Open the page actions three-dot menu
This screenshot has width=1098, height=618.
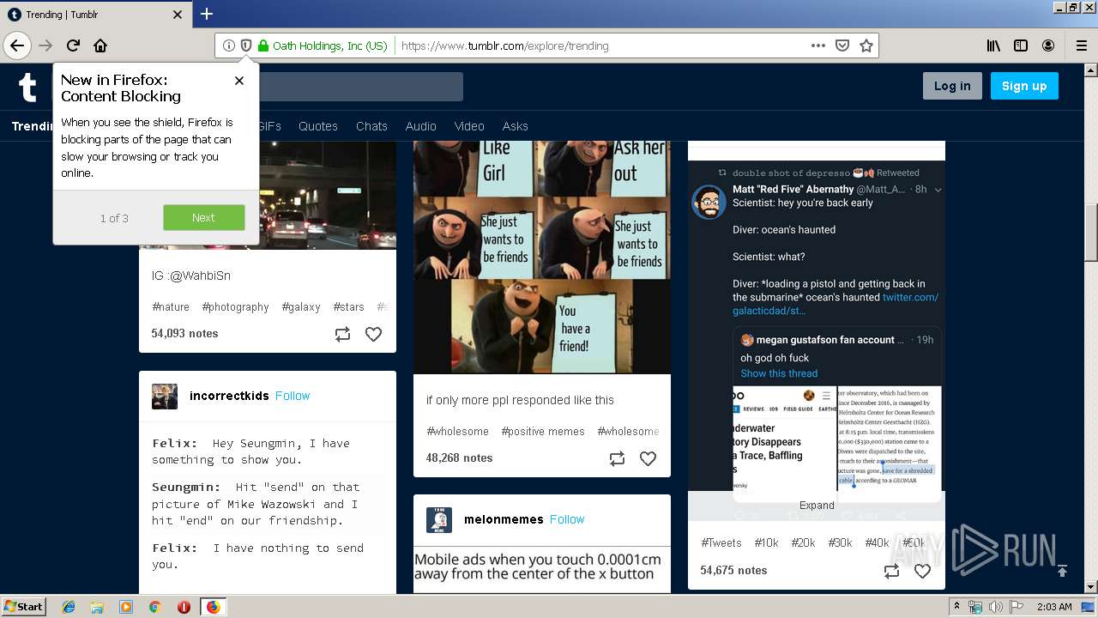pyautogui.click(x=817, y=45)
